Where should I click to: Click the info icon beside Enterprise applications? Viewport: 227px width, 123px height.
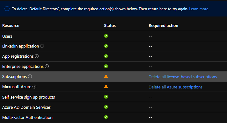pyautogui.click(x=47, y=66)
